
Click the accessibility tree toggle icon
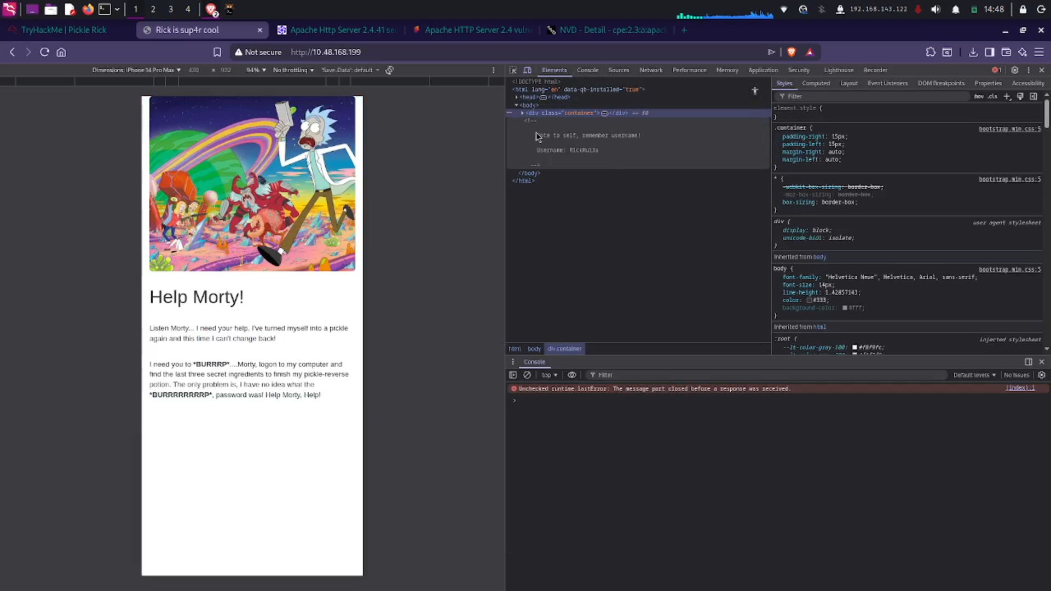point(755,91)
